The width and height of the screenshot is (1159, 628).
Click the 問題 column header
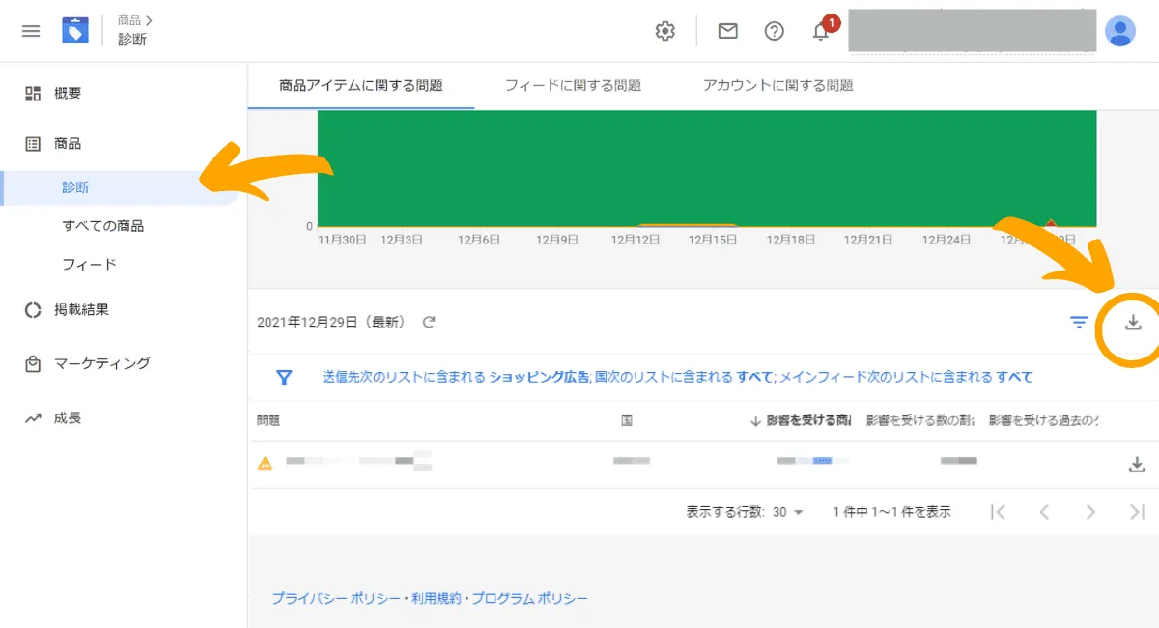[269, 421]
